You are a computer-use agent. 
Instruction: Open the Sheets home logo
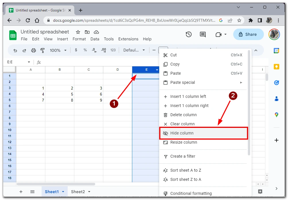point(13,35)
